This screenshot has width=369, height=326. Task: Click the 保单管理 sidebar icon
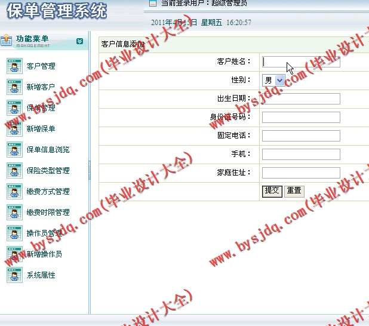[x=14, y=107]
